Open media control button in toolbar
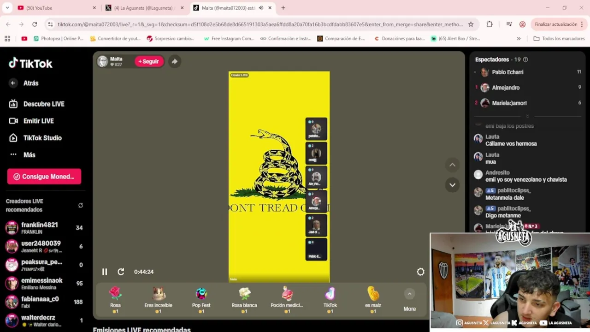Viewport: 590px width, 332px height. (509, 24)
